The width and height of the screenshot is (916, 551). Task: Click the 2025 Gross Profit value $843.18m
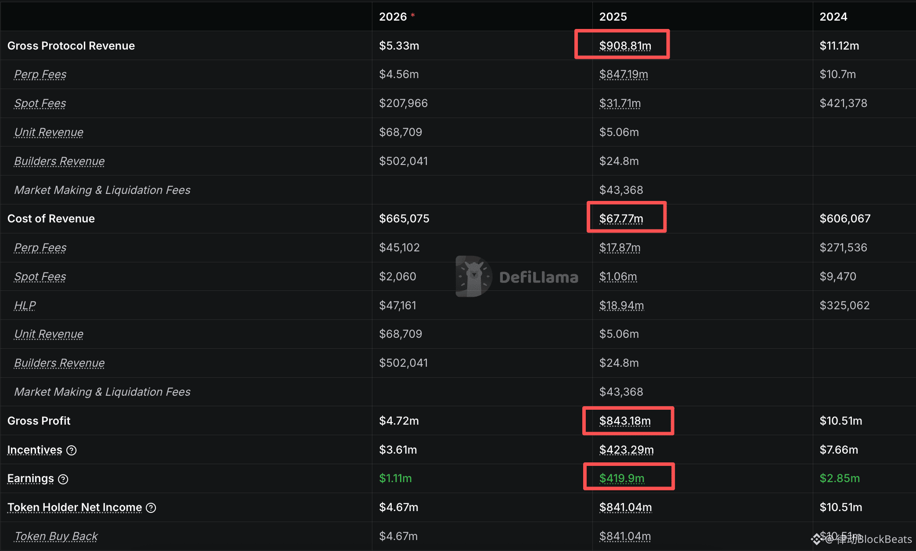click(625, 421)
